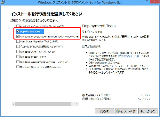This screenshot has width=160, height=117.
Task: Click the feature list horizontal scrollbar thumb
Action: [x=43, y=104]
